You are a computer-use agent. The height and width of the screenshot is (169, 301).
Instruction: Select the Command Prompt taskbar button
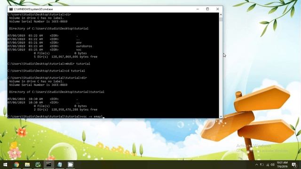point(49,165)
